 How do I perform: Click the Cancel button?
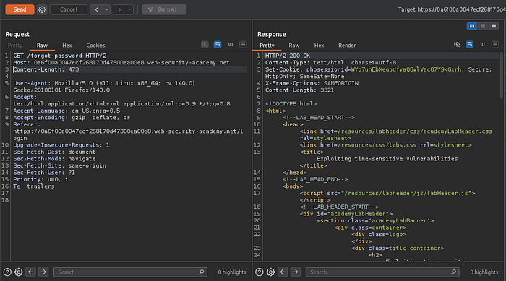69,9
